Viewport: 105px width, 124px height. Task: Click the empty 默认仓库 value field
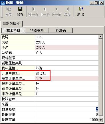point(67,99)
